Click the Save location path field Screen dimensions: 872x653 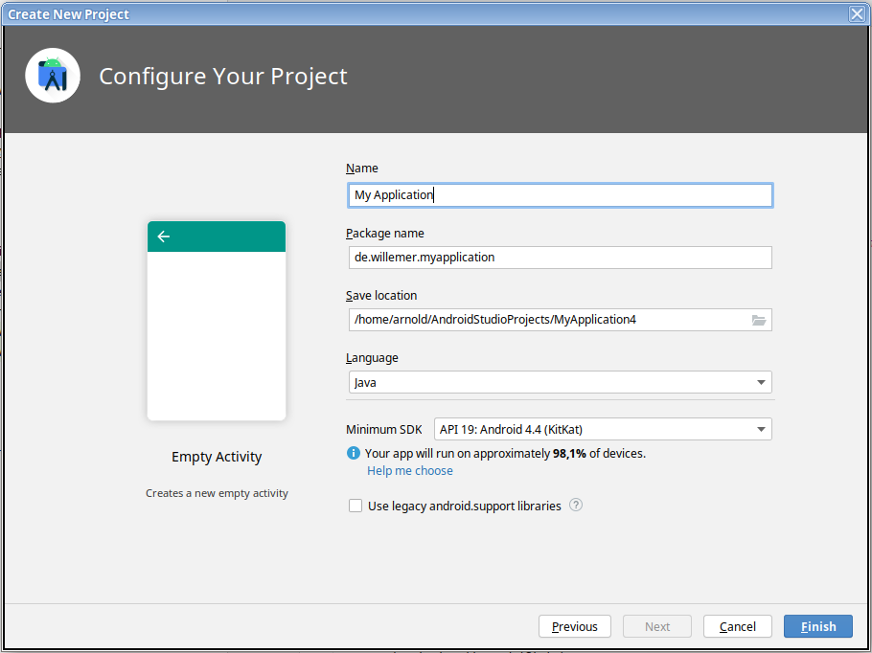coord(546,320)
